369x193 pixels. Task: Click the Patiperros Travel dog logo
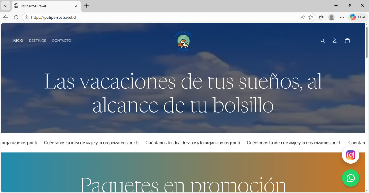(x=183, y=41)
